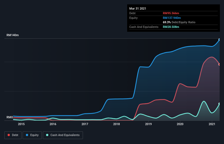Click the Debt row label in tooltip
This screenshot has width=224, height=144.
coord(132,13)
